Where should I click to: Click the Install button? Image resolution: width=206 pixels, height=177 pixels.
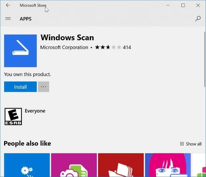[20, 87]
